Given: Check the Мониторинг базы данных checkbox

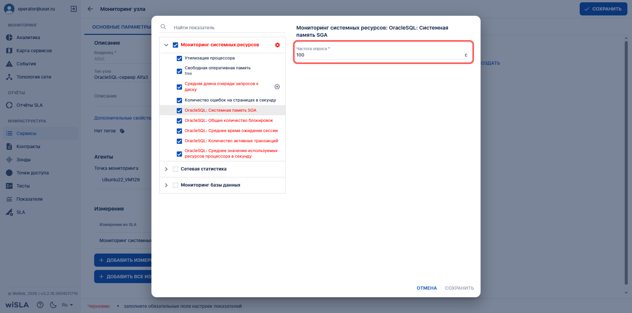Looking at the screenshot, I should pyautogui.click(x=175, y=185).
